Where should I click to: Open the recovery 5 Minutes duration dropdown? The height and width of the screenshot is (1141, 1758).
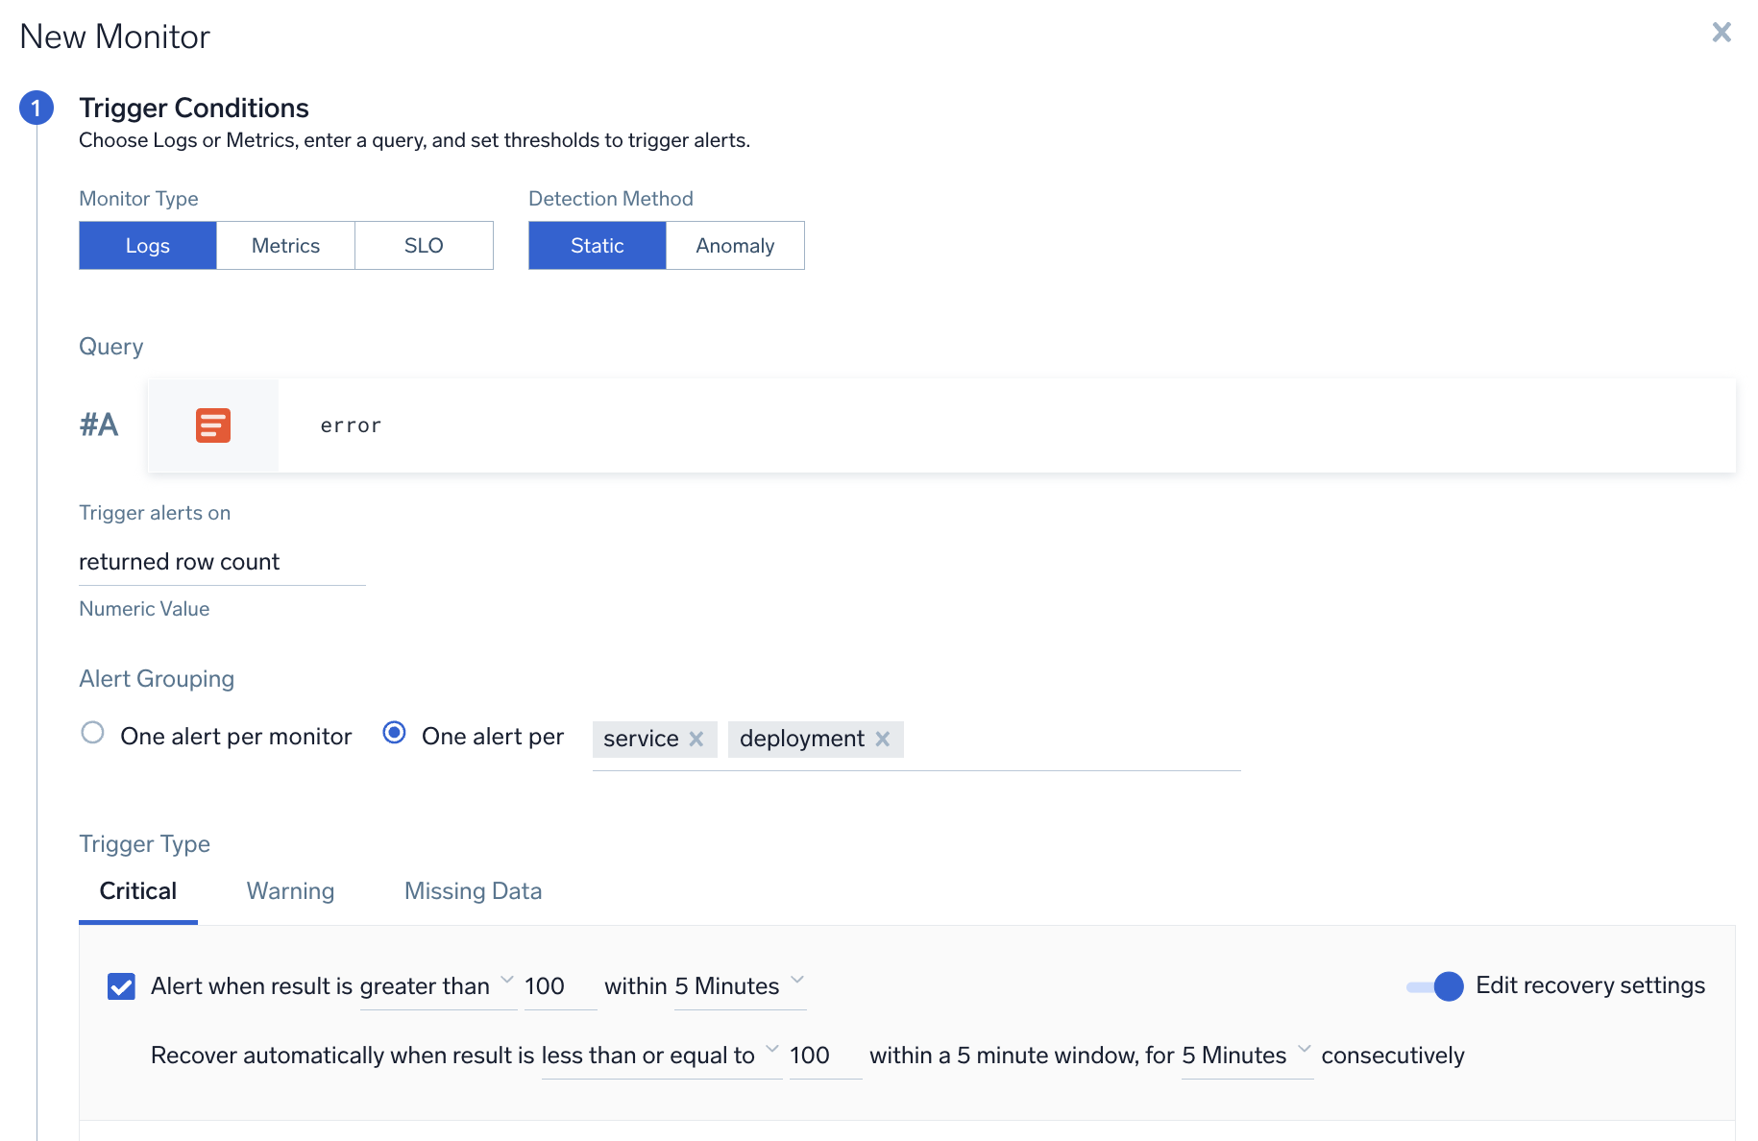point(1246,1056)
